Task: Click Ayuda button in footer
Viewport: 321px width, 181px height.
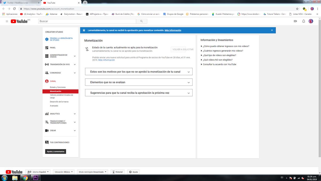Action: click(133, 172)
